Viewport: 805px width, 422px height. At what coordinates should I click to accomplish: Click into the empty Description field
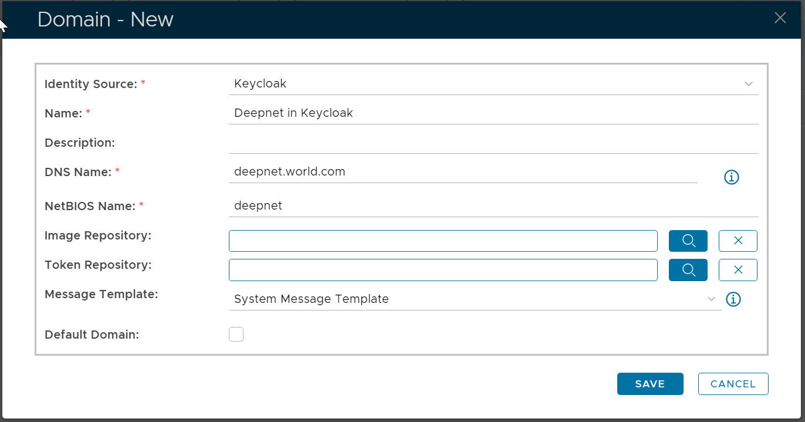[493, 143]
